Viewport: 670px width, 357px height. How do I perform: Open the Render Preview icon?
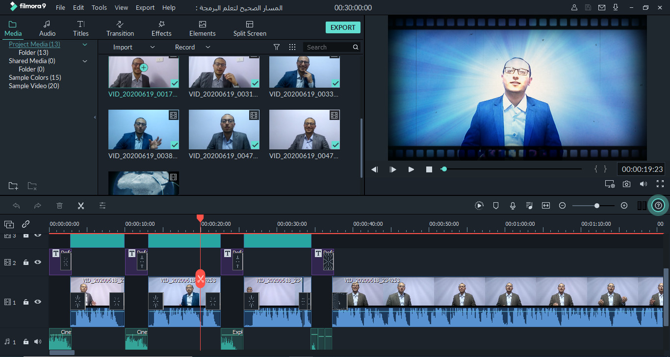(x=479, y=205)
